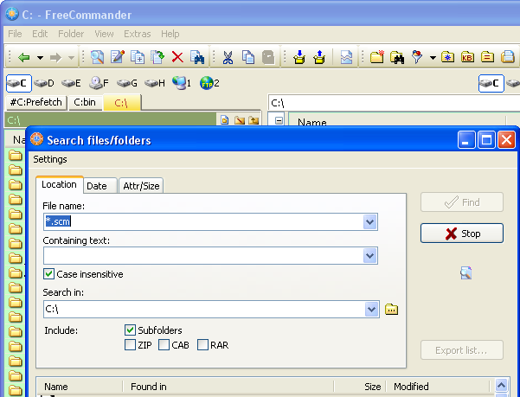This screenshot has width=520, height=397.
Task: Enable the ZIP checkbox
Action: [x=130, y=345]
